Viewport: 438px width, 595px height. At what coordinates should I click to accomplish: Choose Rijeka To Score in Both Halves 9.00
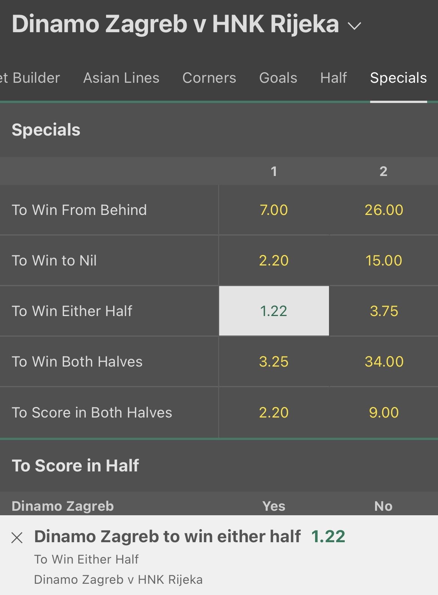click(x=384, y=412)
